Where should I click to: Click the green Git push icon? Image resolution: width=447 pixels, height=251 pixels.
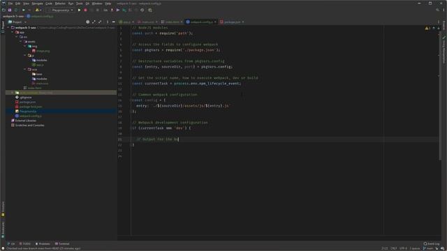[x=124, y=10]
